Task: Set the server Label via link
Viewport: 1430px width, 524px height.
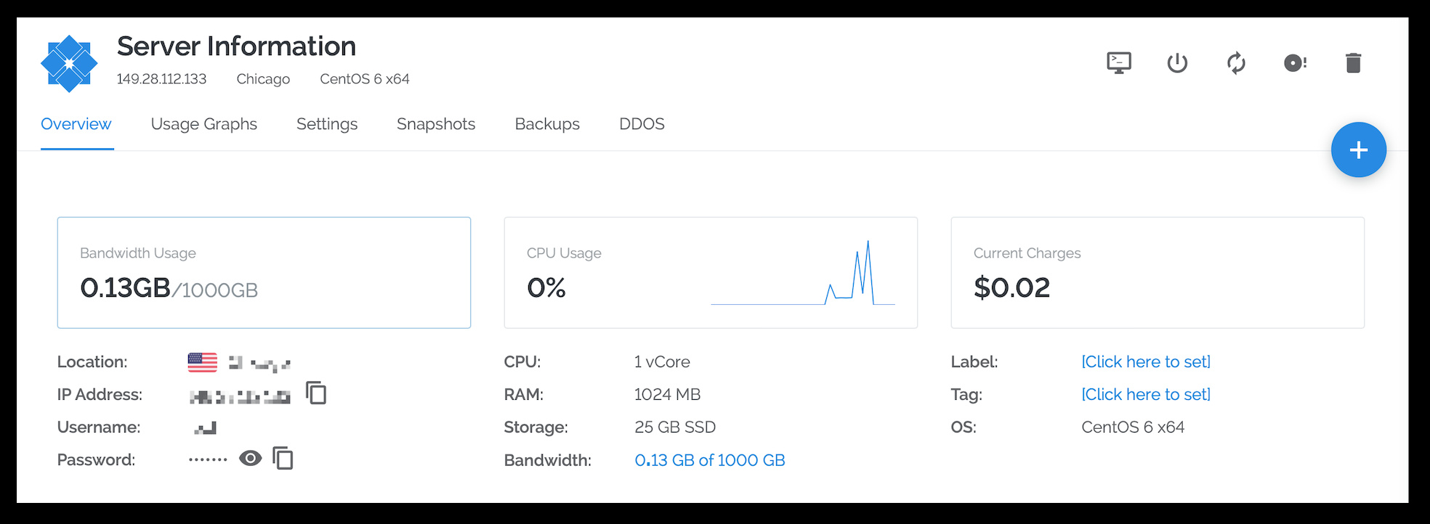Action: (x=1145, y=361)
